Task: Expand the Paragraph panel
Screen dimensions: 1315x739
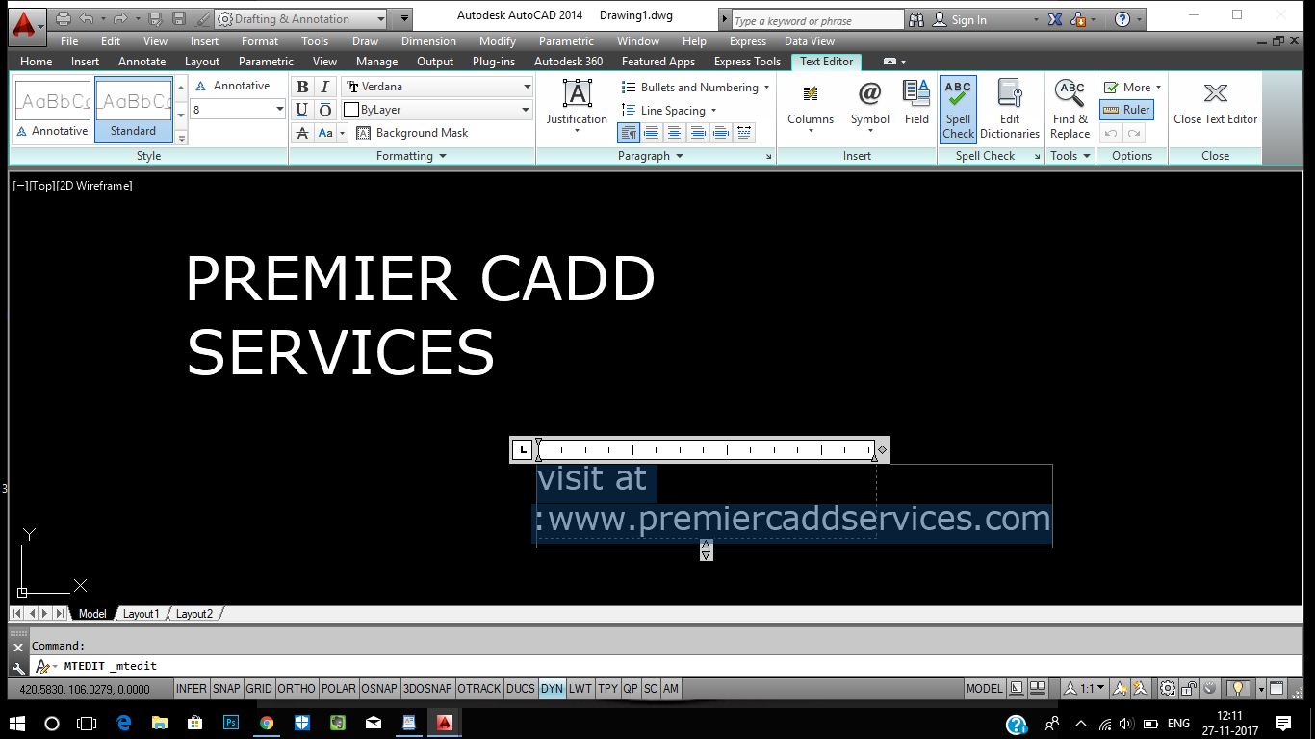Action: click(651, 156)
